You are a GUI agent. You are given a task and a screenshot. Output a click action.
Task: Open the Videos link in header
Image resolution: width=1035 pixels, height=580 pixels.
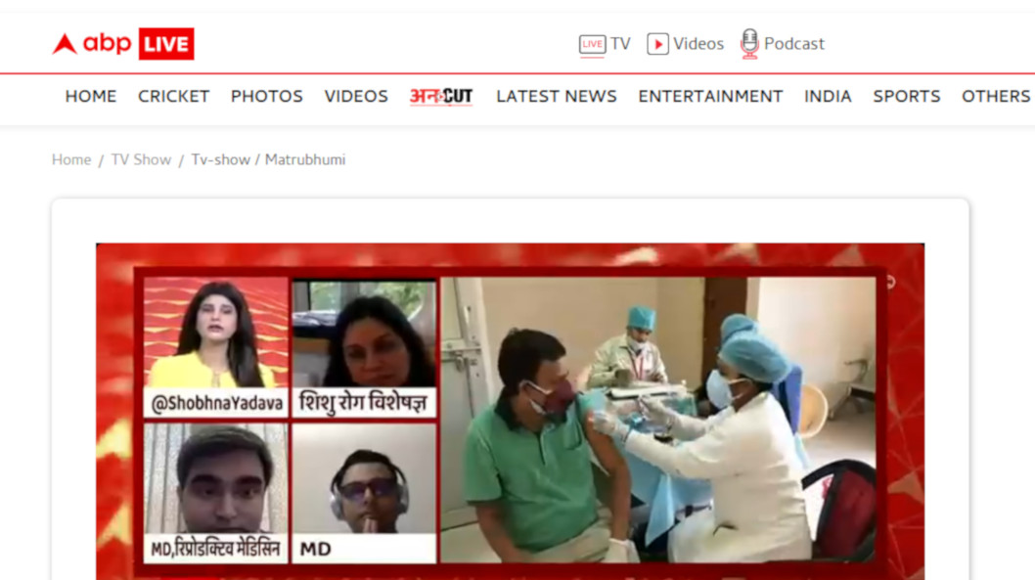(x=698, y=44)
